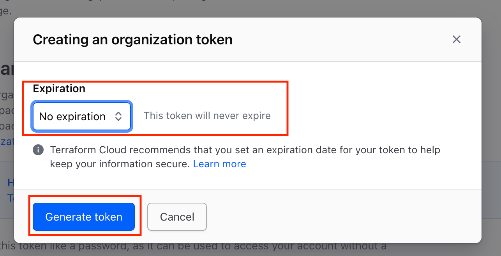The height and width of the screenshot is (256, 501).
Task: Click the Generate token button
Action: [x=84, y=217]
